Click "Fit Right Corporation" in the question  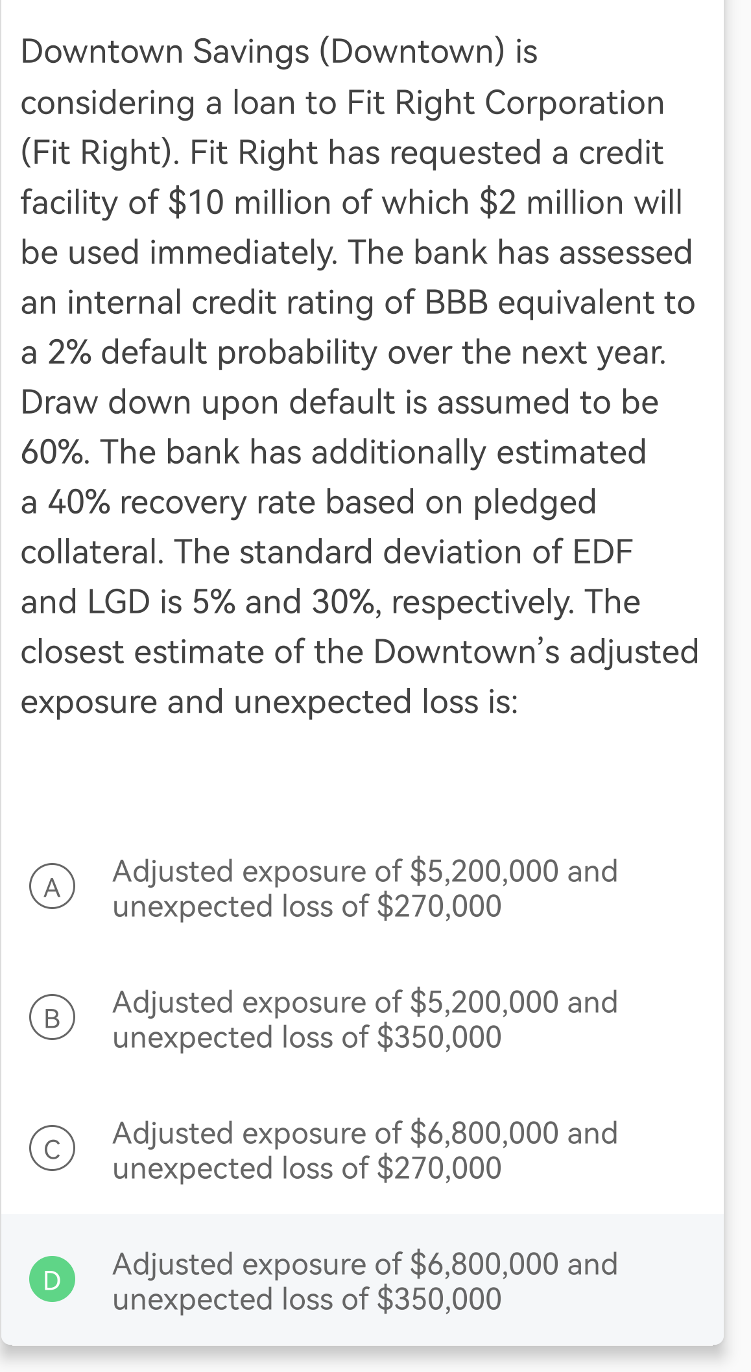(505, 102)
